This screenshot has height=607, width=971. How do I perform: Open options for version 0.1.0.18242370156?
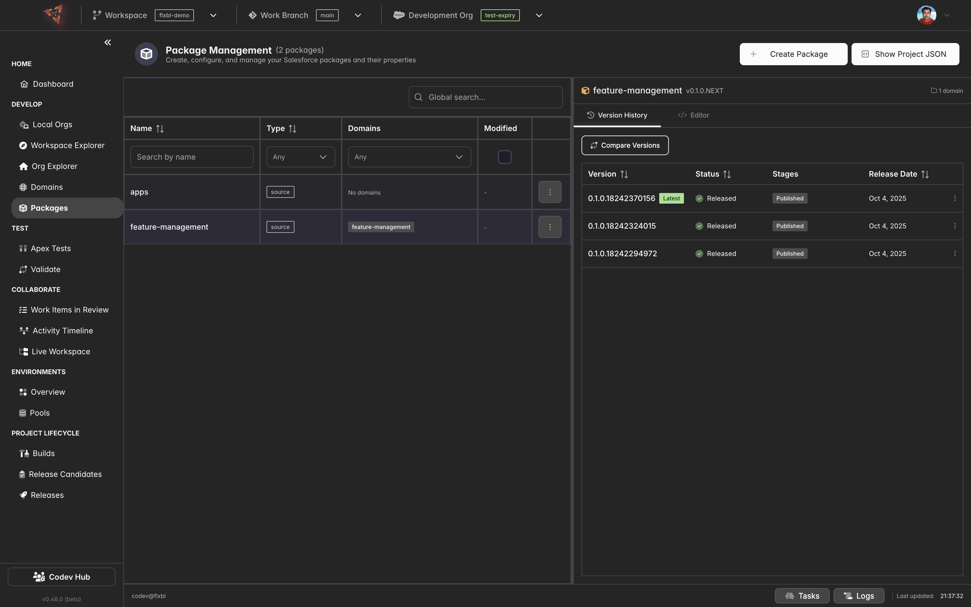click(x=955, y=198)
